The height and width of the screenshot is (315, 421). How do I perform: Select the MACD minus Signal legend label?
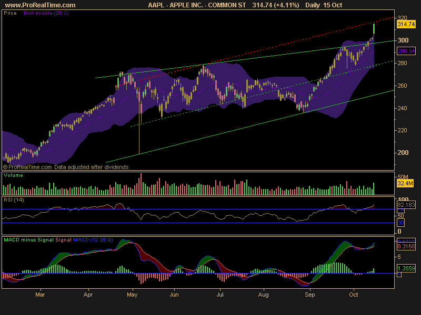28,240
